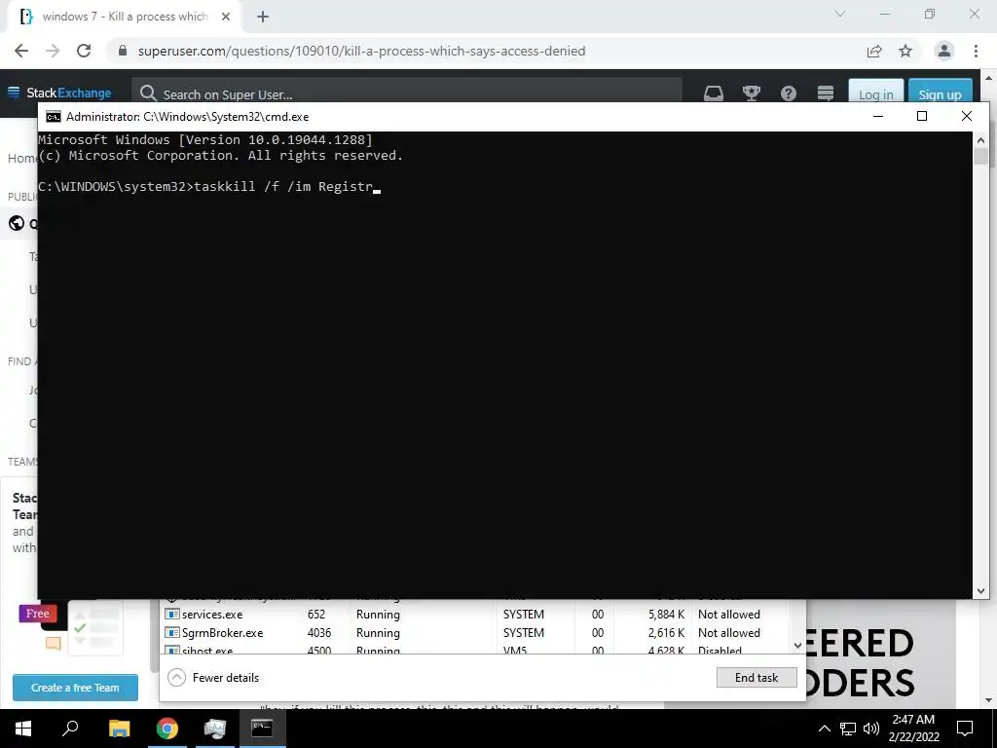Open the Windows Start menu
Viewport: 997px width, 748px height.
[x=23, y=729]
